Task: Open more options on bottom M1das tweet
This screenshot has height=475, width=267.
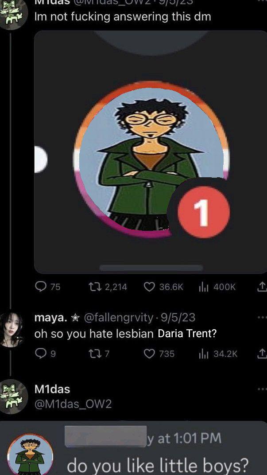Action: [x=262, y=389]
